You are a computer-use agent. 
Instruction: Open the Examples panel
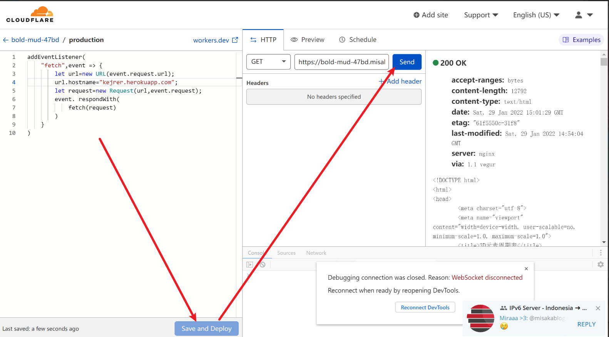(581, 40)
